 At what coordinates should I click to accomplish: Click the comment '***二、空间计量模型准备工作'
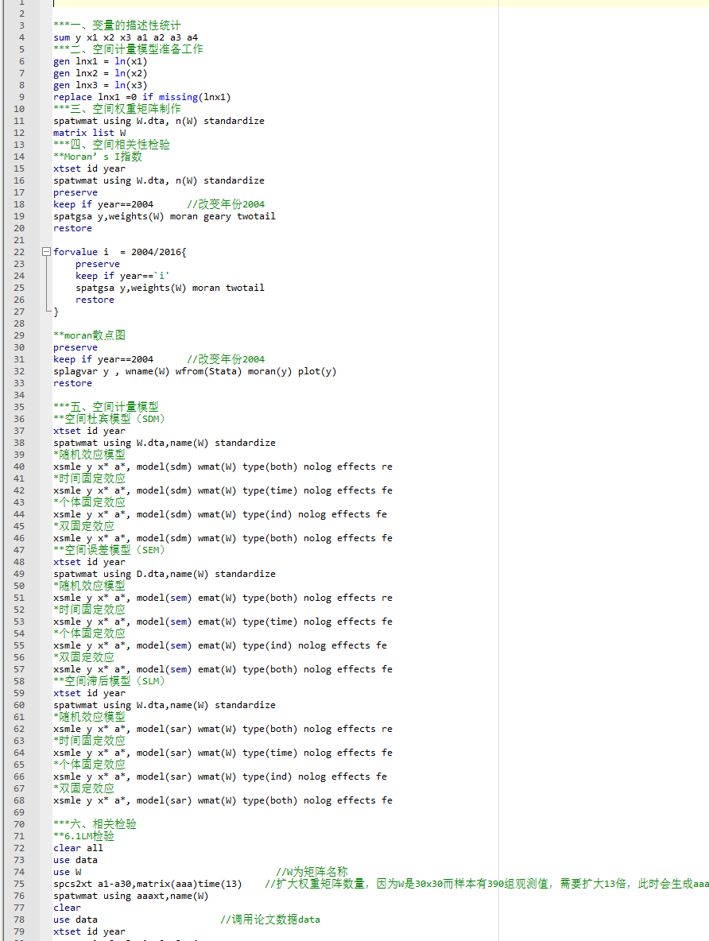[x=128, y=49]
